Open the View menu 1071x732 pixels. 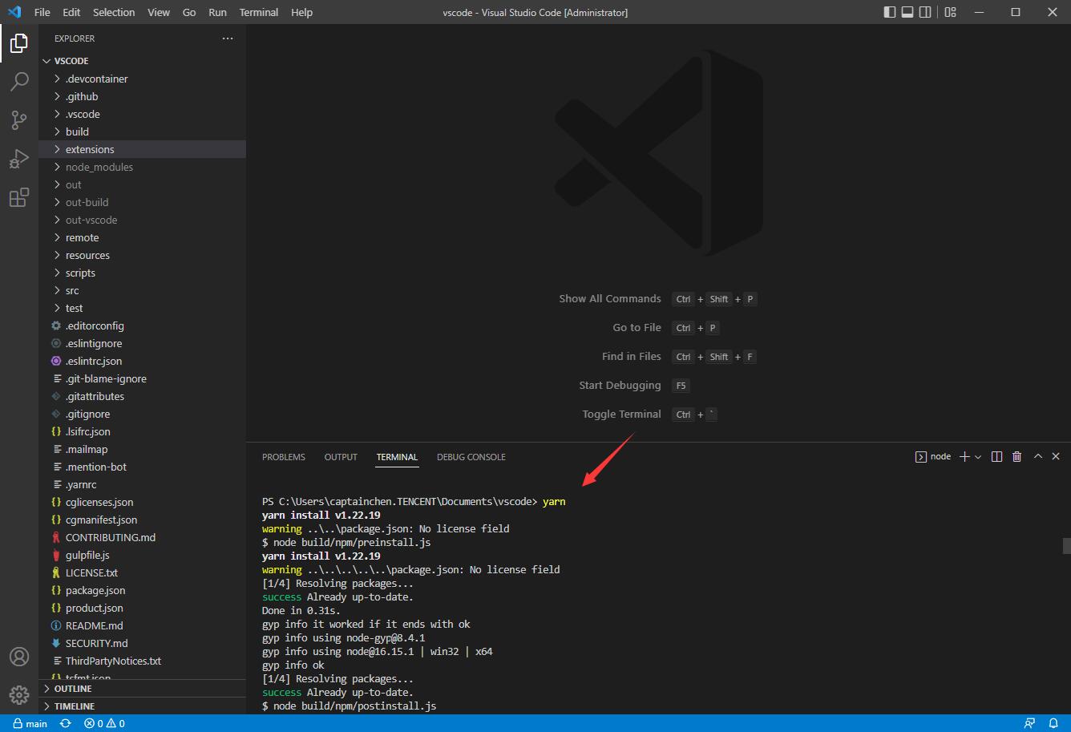coord(159,12)
